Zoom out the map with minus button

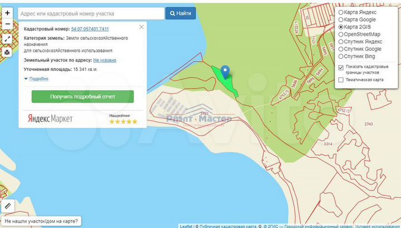pos(7,24)
